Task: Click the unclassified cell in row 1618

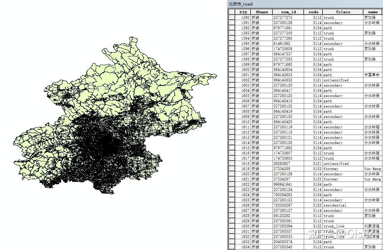Action: pyautogui.click(x=343, y=163)
